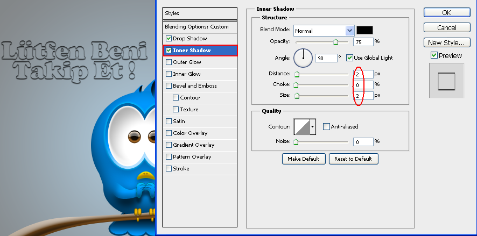Enable the Inner Glow checkbox

(169, 74)
